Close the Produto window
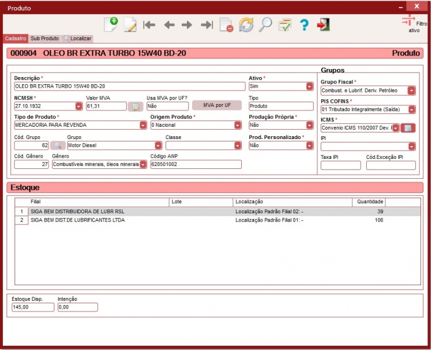The image size is (431, 350). (x=417, y=6)
